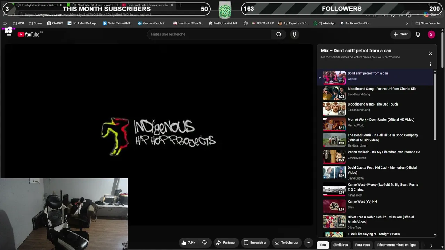Viewport: 445px width, 250px height.
Task: Open the ChatGPT bookmark
Action: coord(55,23)
